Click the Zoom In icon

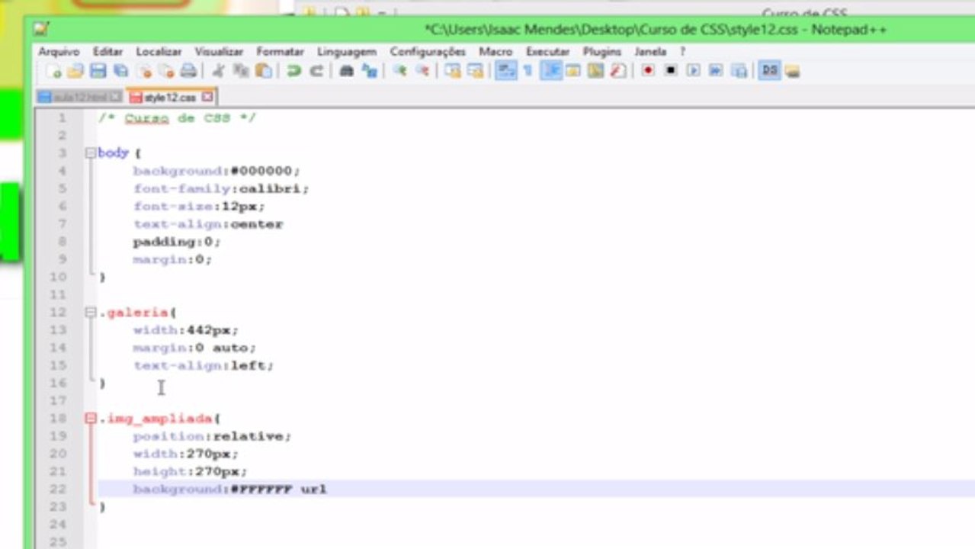tap(399, 71)
